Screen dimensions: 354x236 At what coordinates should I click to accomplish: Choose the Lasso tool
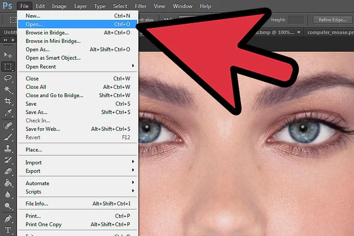click(x=8, y=78)
